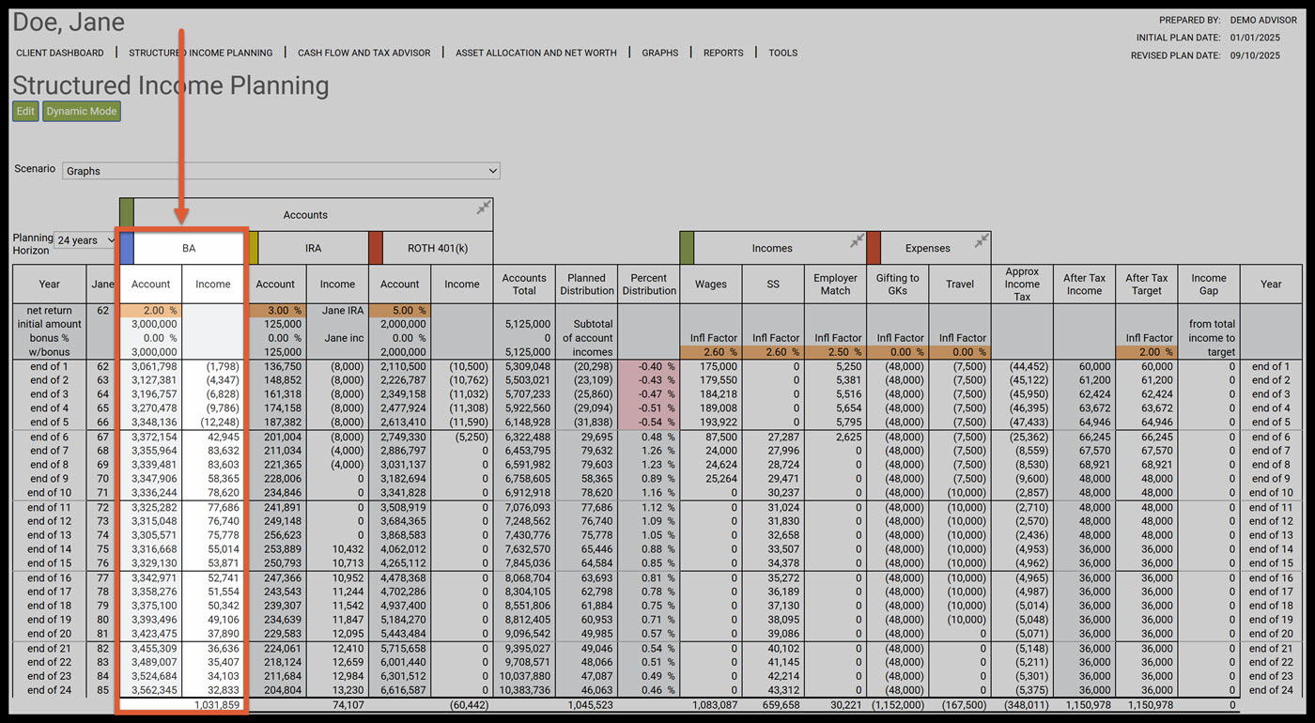Click the Incomes group header
Image resolution: width=1315 pixels, height=723 pixels.
click(x=772, y=248)
